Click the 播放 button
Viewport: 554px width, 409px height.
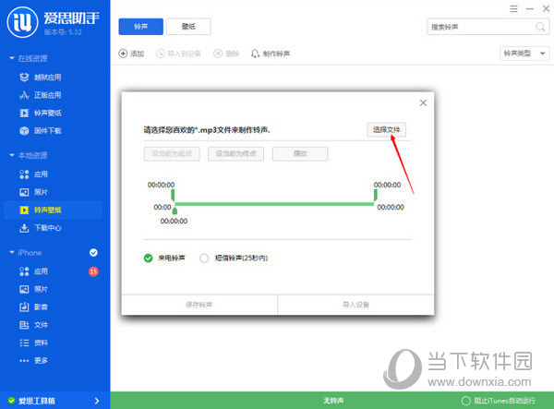tap(300, 153)
